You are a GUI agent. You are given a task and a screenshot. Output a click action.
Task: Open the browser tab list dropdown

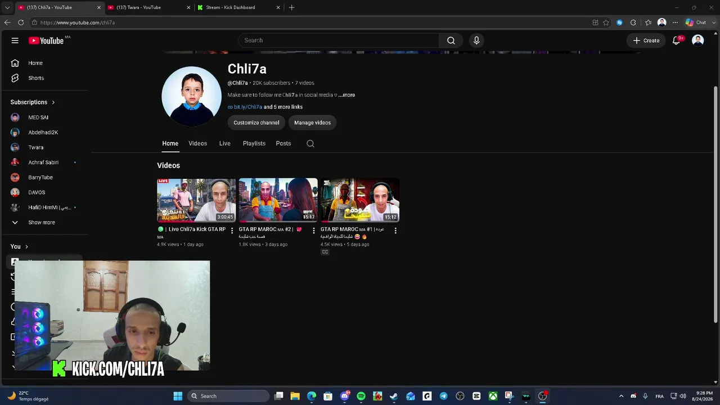[7, 7]
